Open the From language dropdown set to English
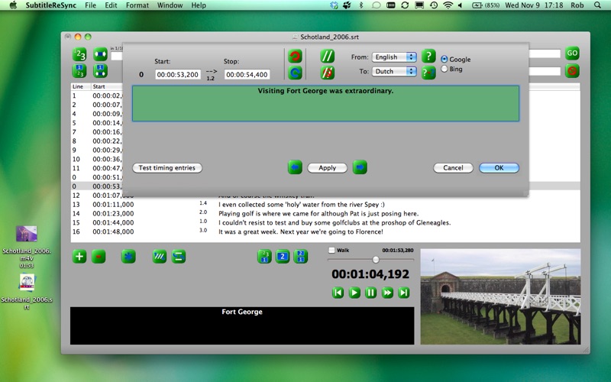Image resolution: width=611 pixels, height=382 pixels. pos(394,57)
